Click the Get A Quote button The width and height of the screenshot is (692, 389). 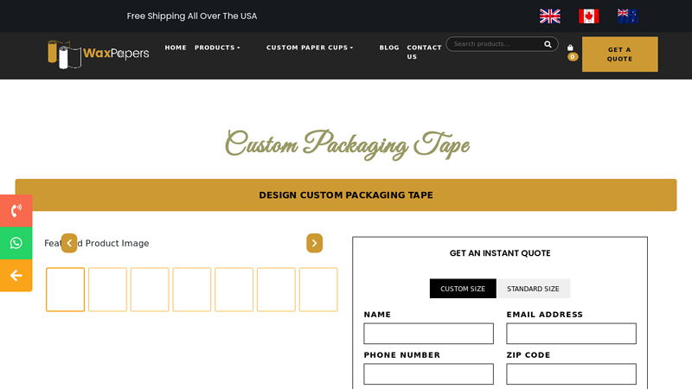pyautogui.click(x=619, y=54)
